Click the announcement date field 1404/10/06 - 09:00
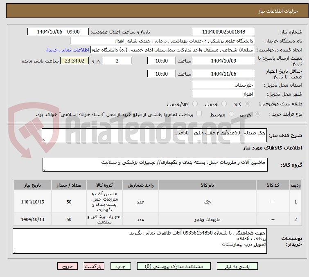The height and width of the screenshot is (277, 309). (58, 32)
